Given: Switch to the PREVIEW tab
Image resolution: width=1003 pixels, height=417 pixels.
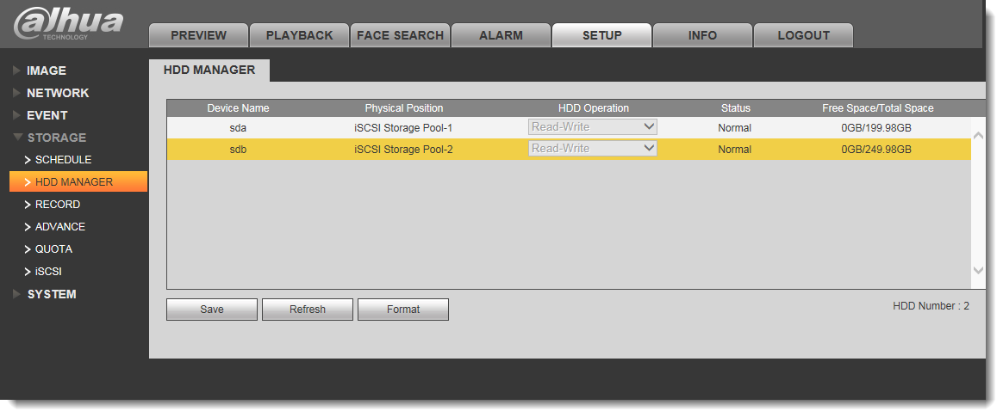Looking at the screenshot, I should (x=198, y=36).
